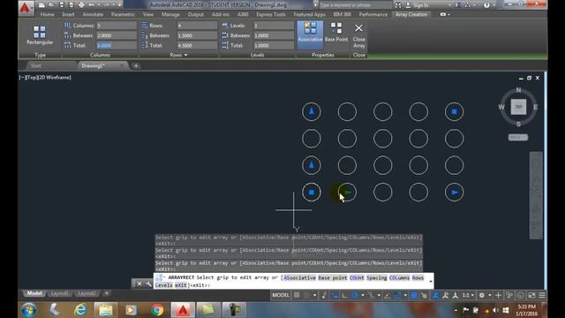
Task: Open the View ribbon tab
Action: click(148, 14)
